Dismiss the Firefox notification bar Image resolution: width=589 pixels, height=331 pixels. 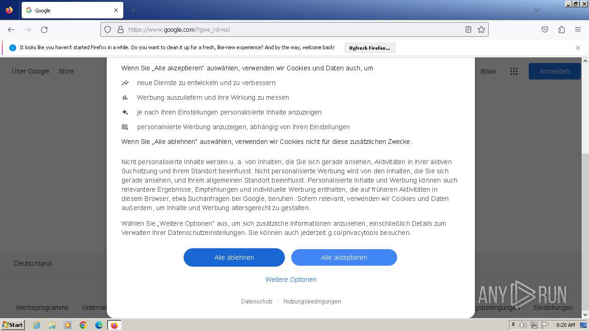pos(578,48)
